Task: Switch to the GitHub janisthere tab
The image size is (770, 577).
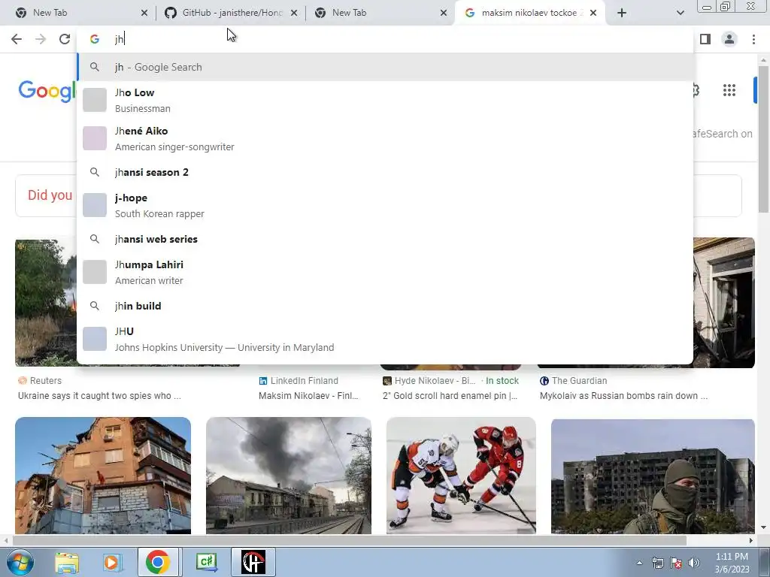Action: tap(231, 13)
